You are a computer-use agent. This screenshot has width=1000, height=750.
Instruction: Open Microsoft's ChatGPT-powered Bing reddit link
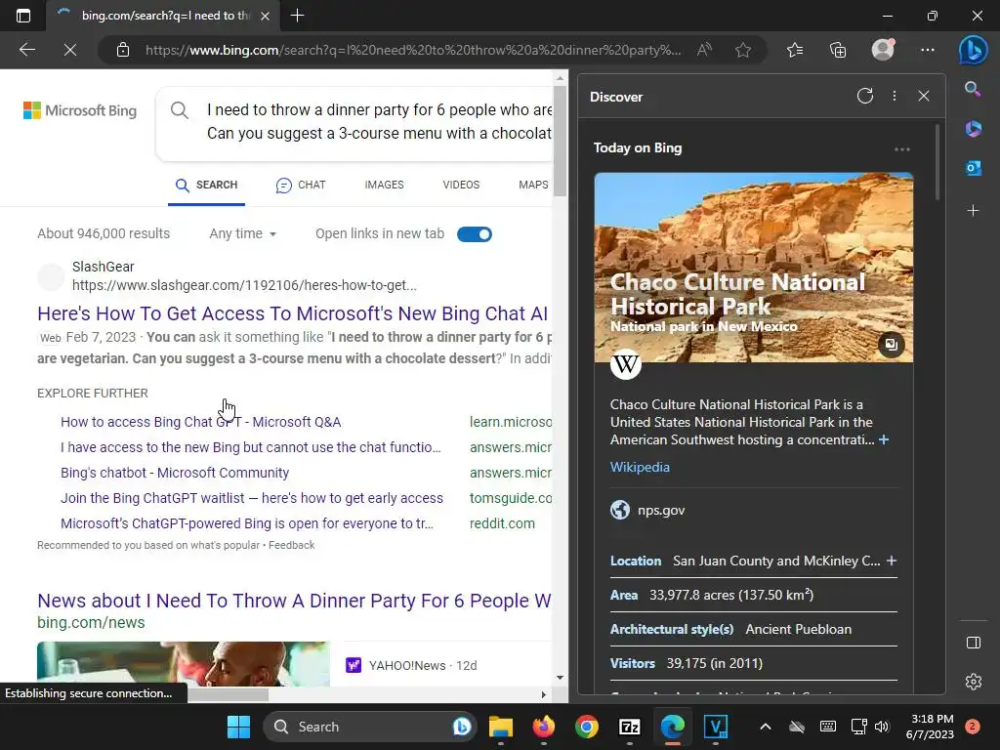pos(247,523)
